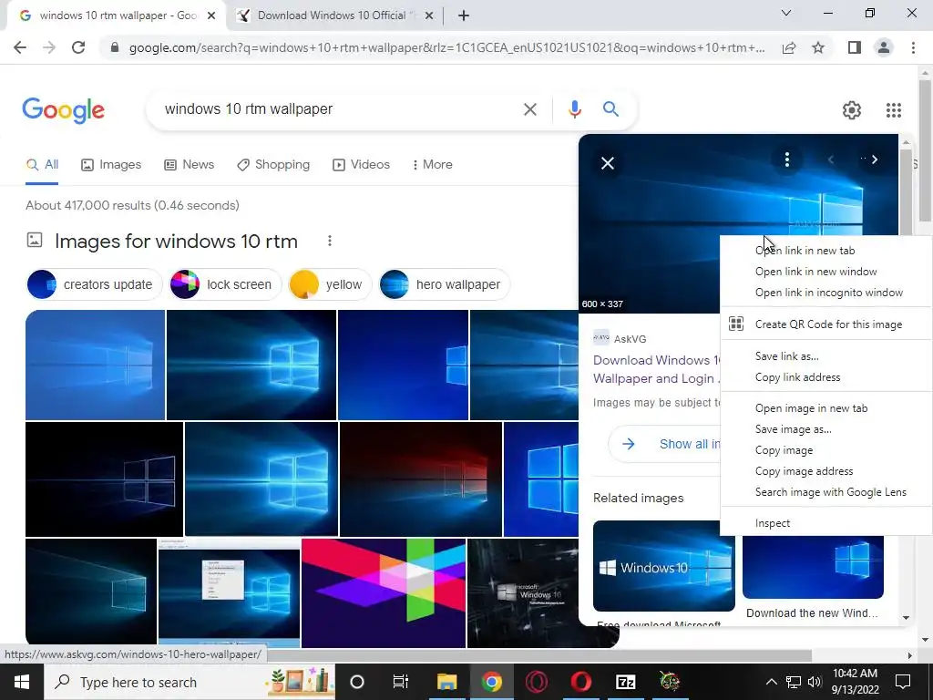
Task: Choose Save image as...
Action: 825,429
